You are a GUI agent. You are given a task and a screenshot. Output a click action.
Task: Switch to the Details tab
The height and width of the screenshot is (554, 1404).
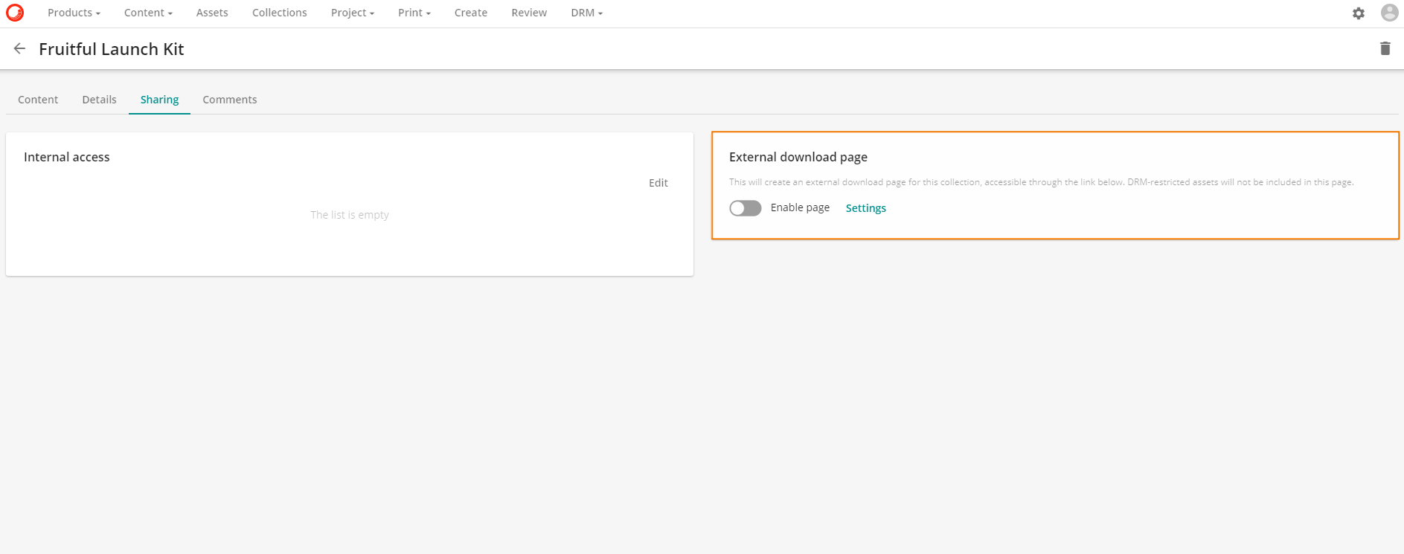(x=99, y=100)
